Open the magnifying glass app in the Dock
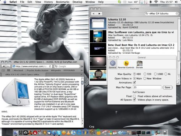The height and width of the screenshot is (136, 181). tap(158, 133)
